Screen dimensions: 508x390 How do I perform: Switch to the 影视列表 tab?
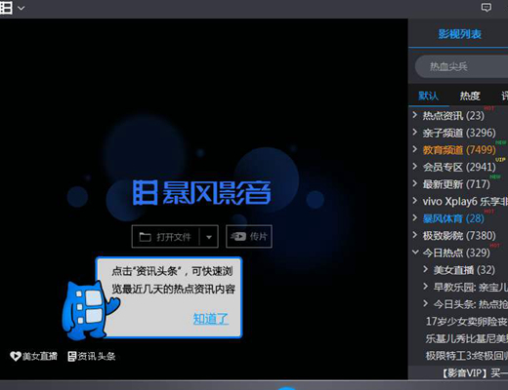(x=459, y=34)
